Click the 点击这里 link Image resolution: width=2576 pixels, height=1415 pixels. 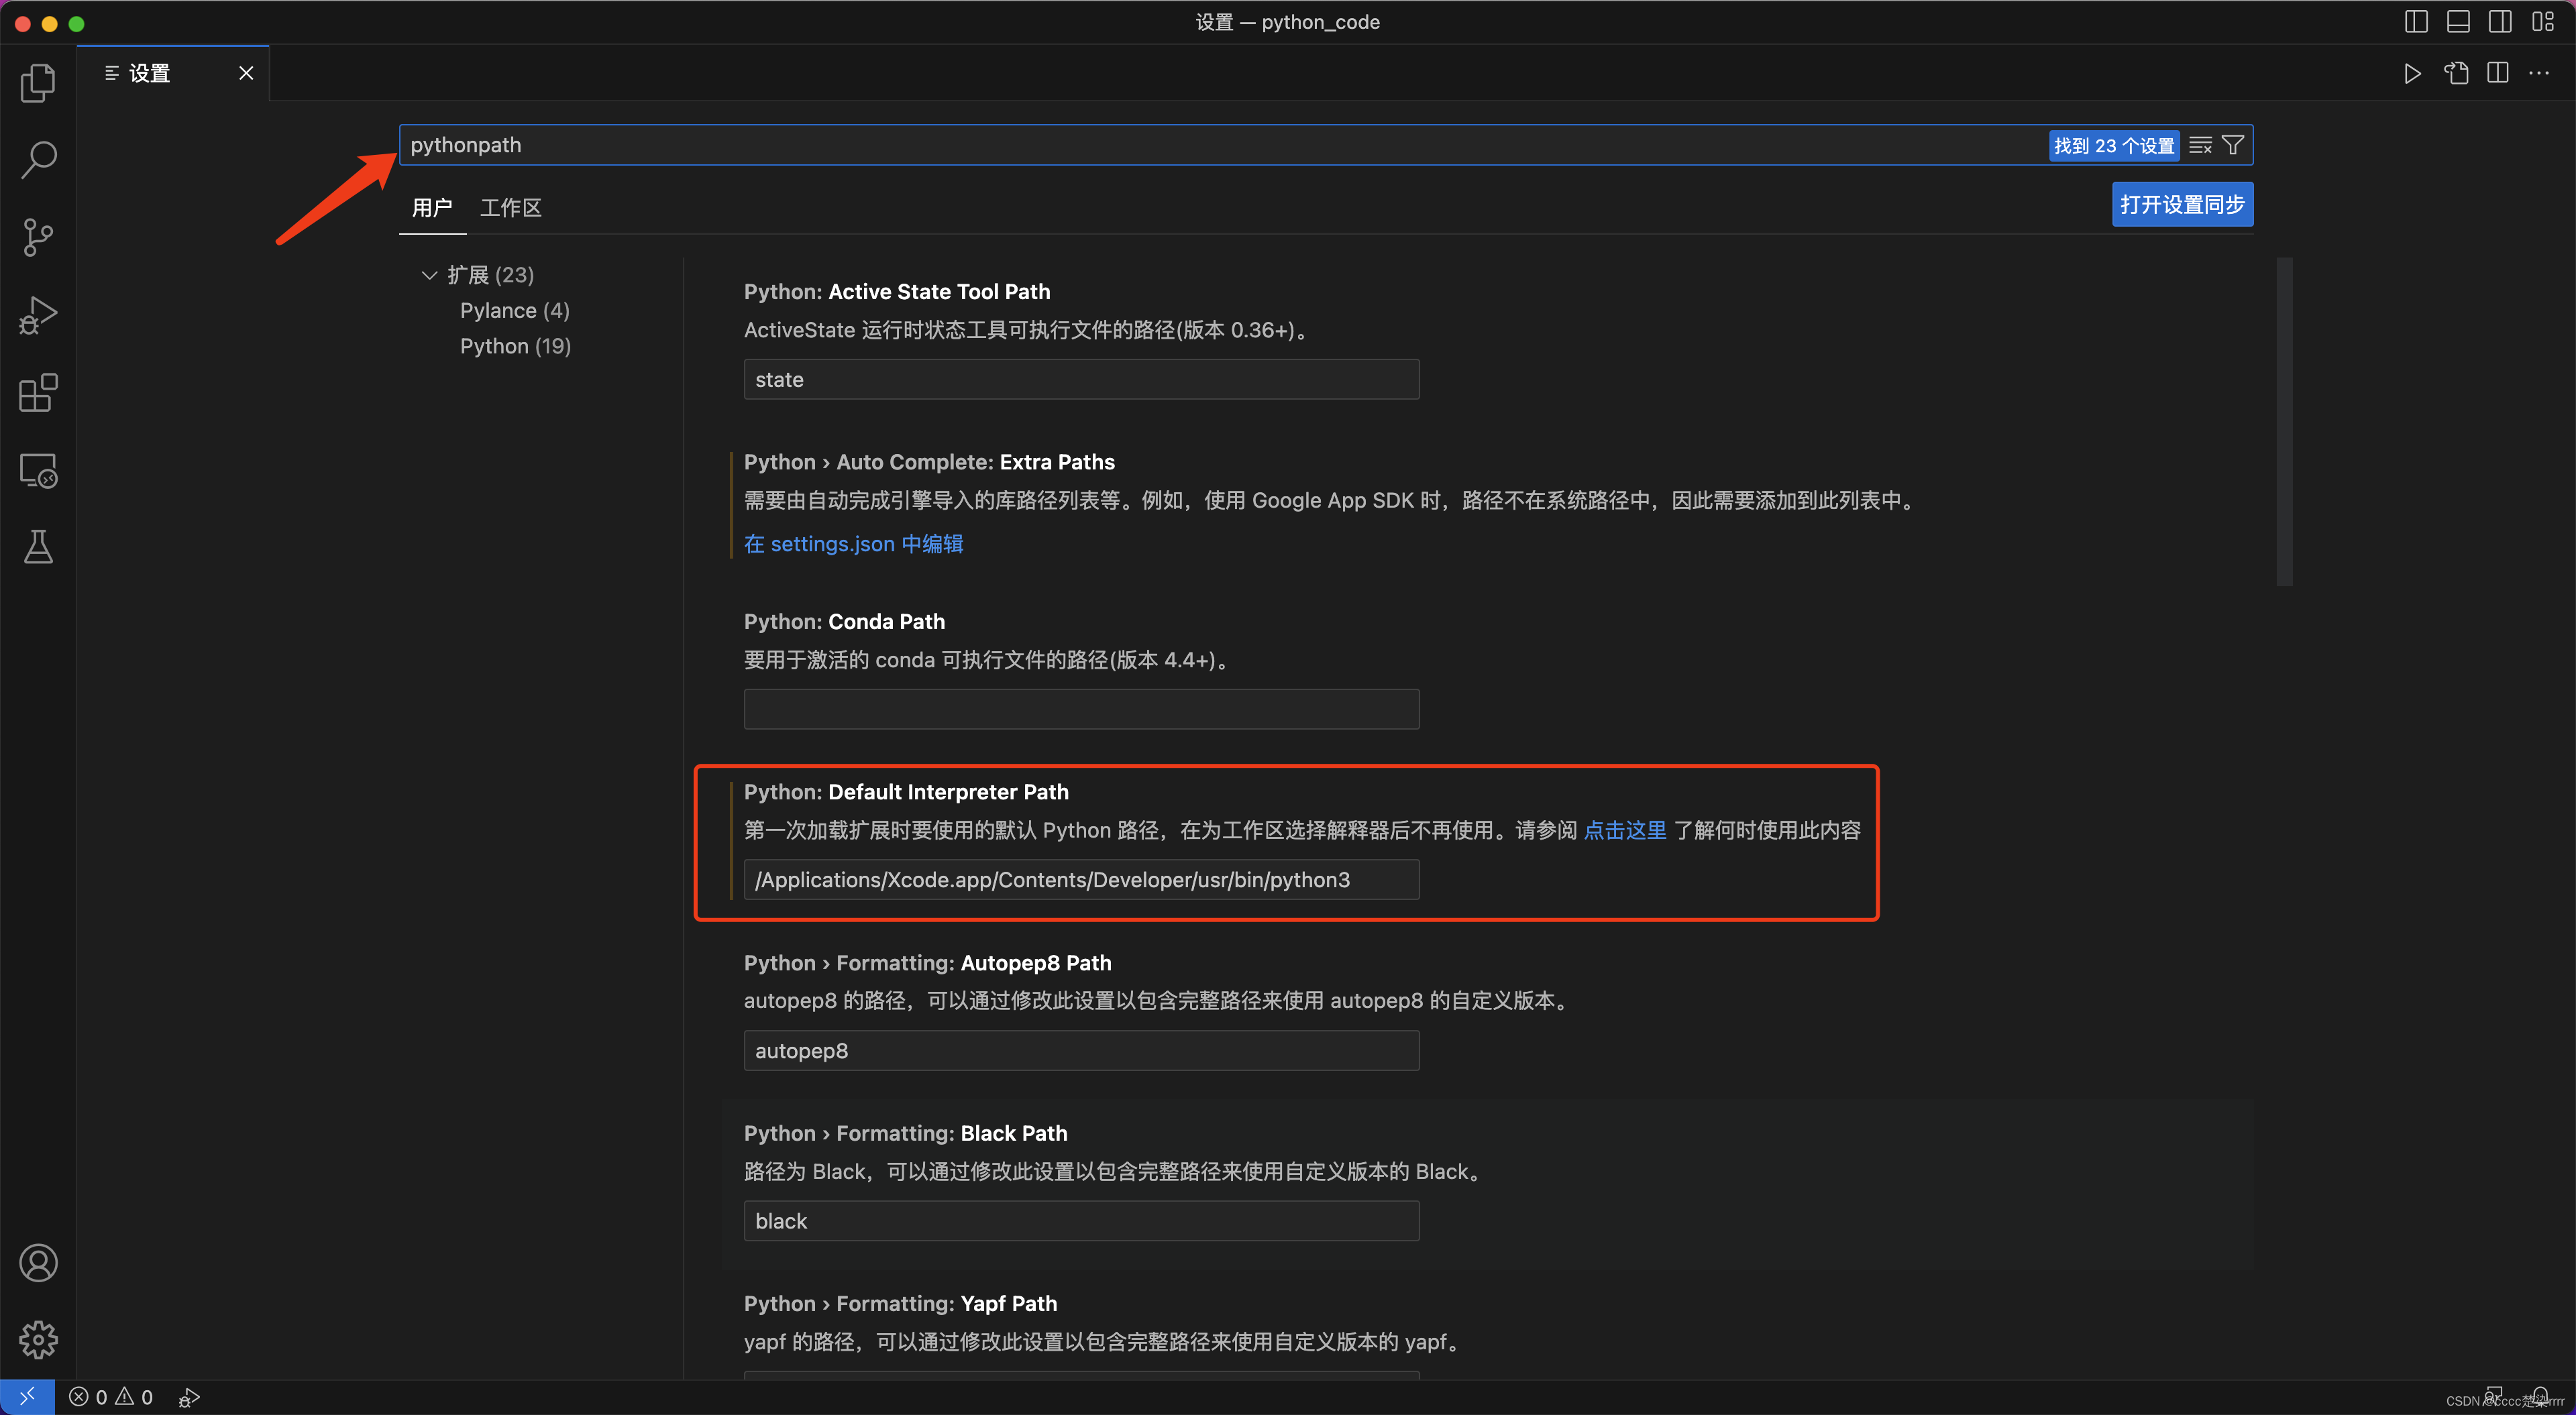(x=1625, y=830)
